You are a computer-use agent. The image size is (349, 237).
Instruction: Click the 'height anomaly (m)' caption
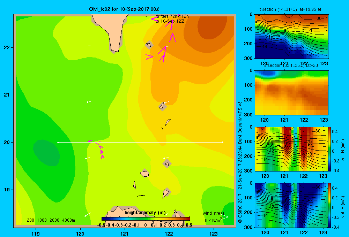click(x=145, y=213)
